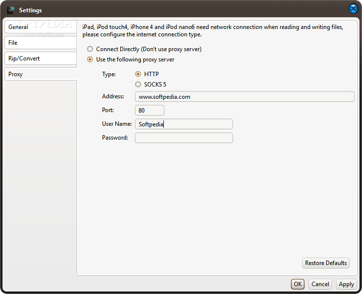The height and width of the screenshot is (294, 362).
Task: Focus the User Name input field
Action: click(184, 124)
